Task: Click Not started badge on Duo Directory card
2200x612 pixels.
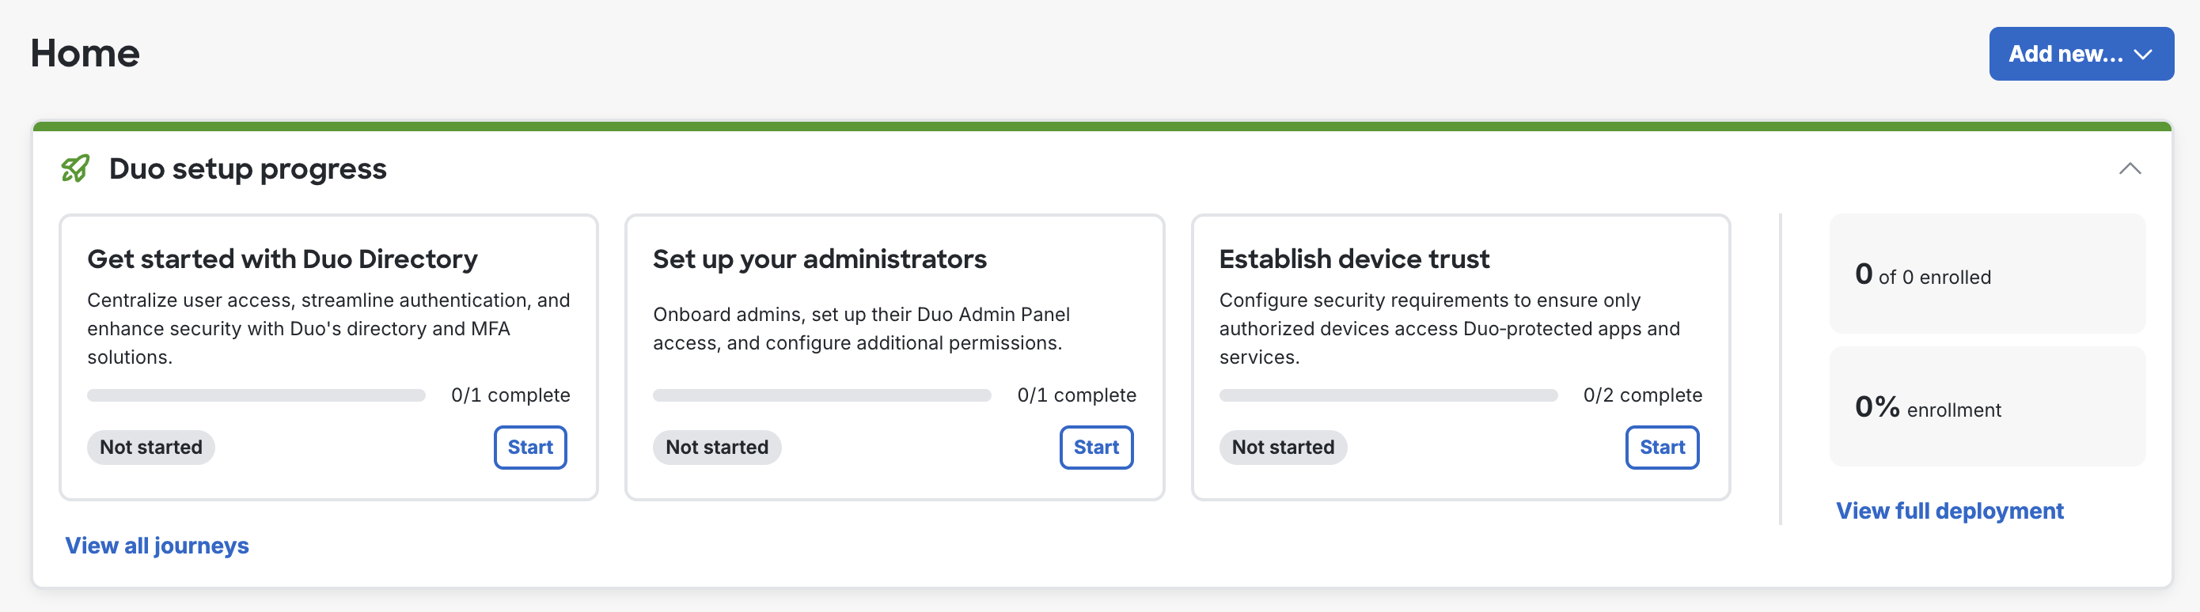Action: click(151, 447)
